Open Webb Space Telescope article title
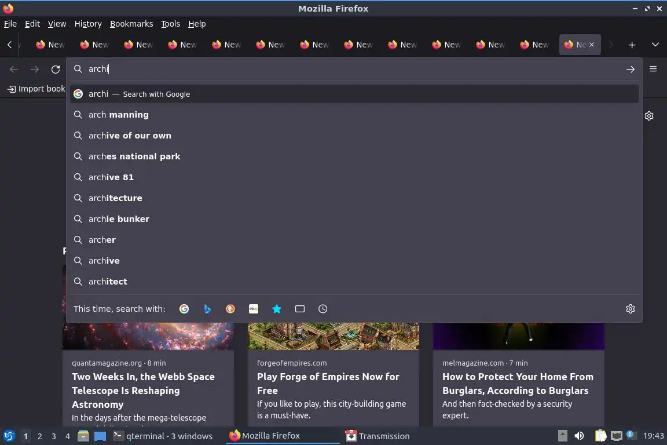The image size is (667, 445). coord(143,391)
